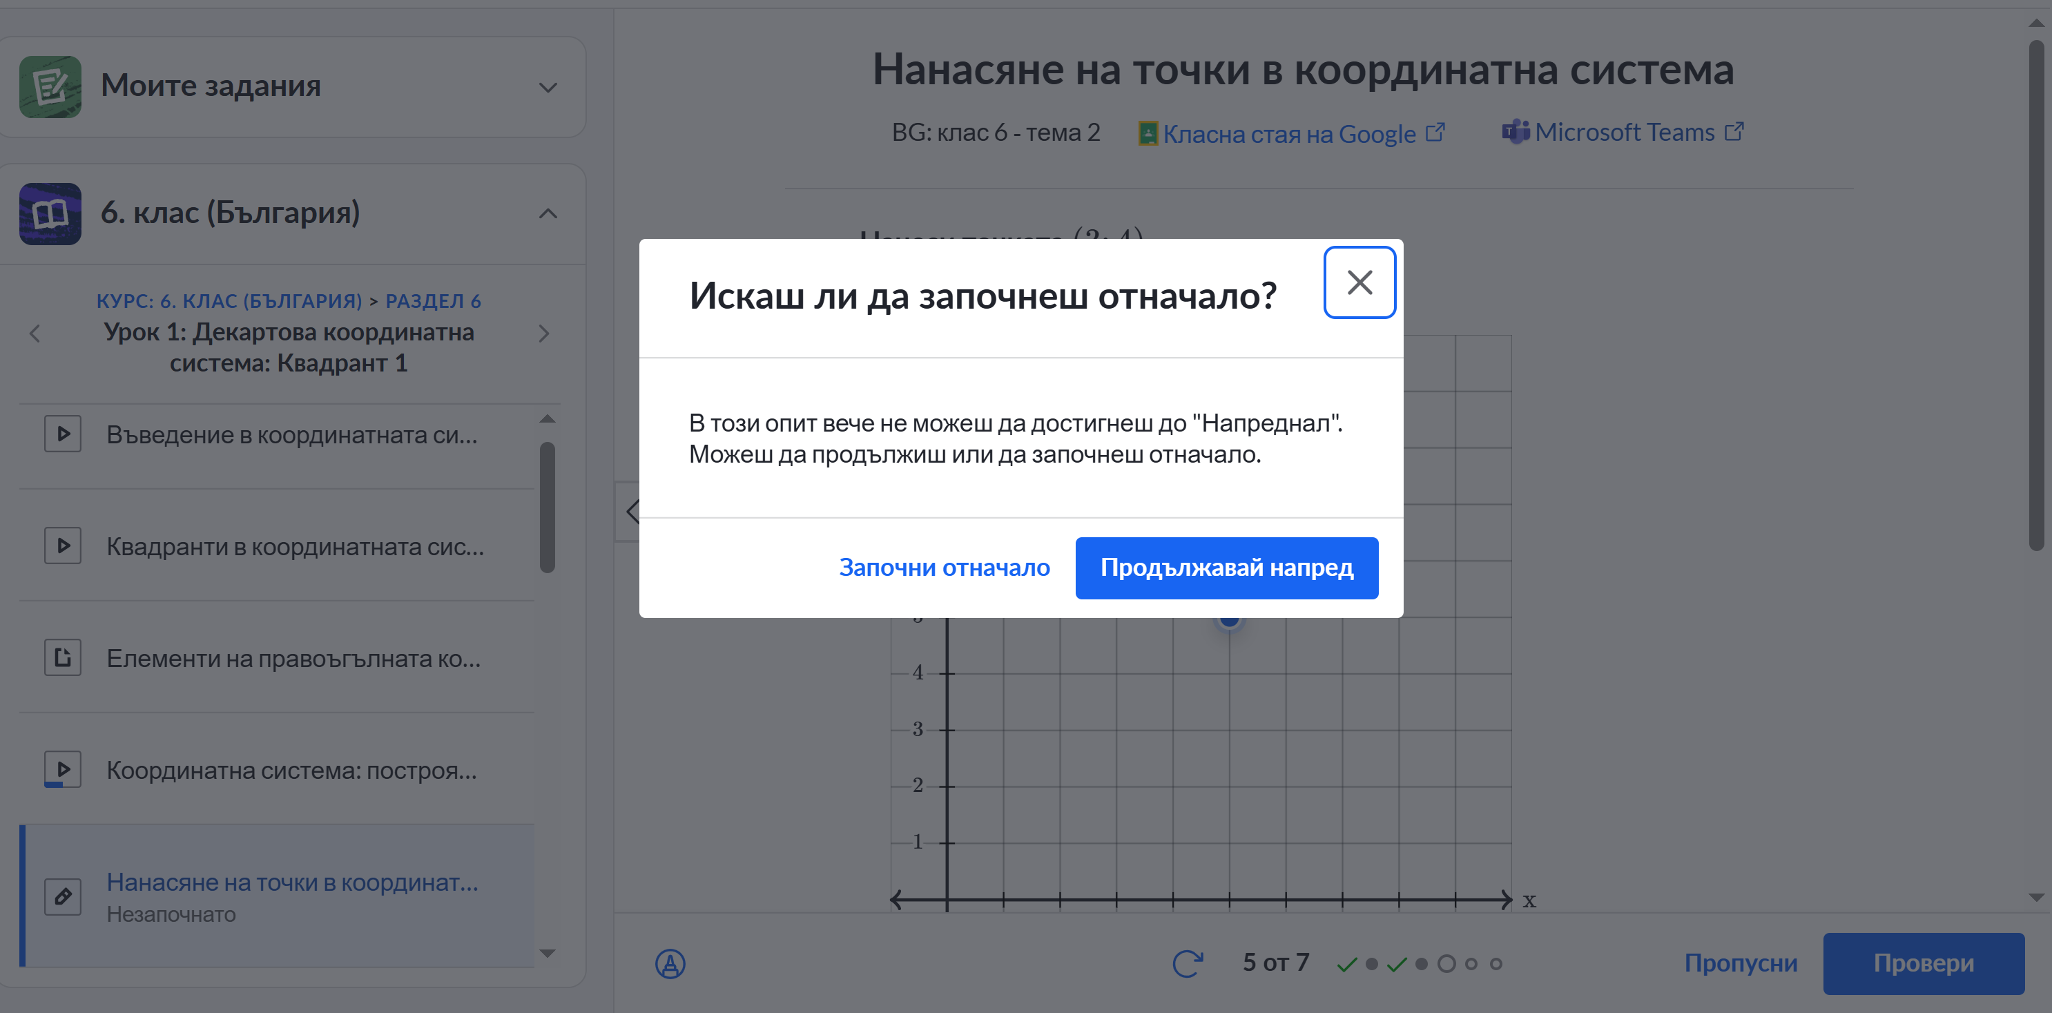
Task: Collapse 6. клас (България) section chevron
Action: [x=548, y=213]
